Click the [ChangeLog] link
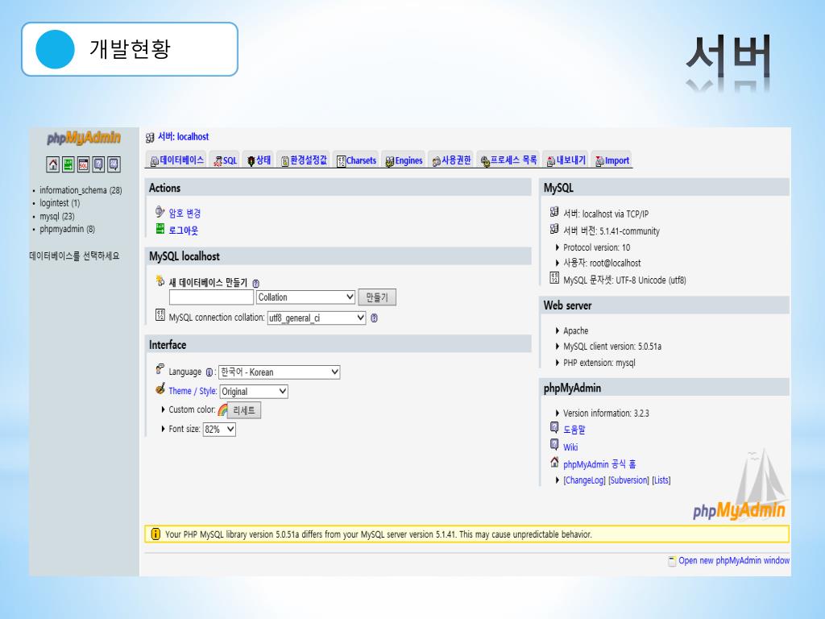825x619 pixels. pyautogui.click(x=584, y=480)
